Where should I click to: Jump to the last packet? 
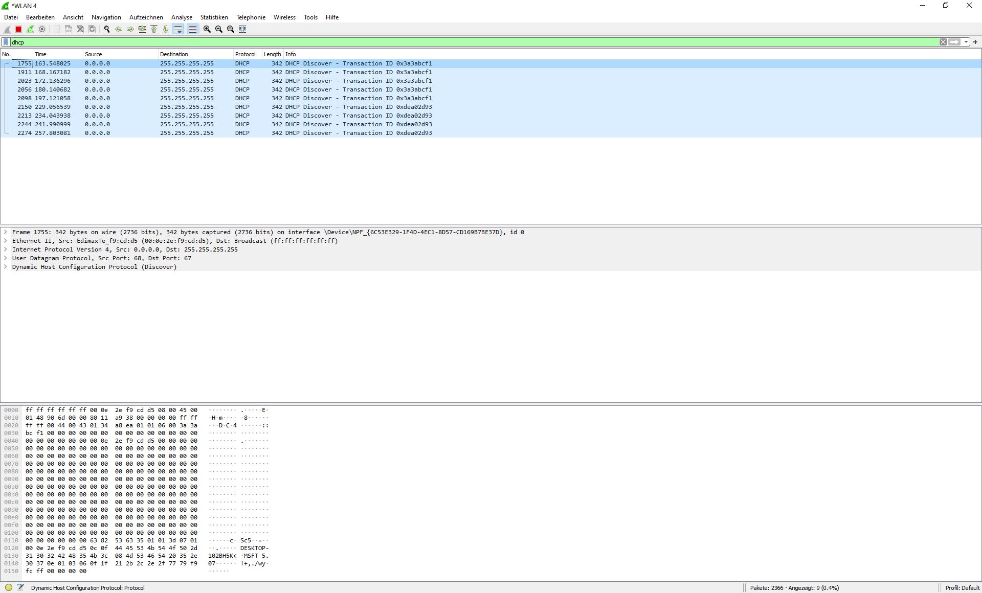tap(165, 29)
